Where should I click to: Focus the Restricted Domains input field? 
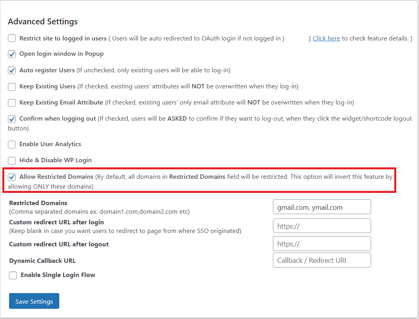tap(322, 207)
